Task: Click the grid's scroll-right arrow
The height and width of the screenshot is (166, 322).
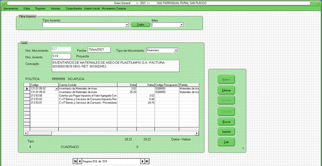Action: pyautogui.click(x=197, y=133)
